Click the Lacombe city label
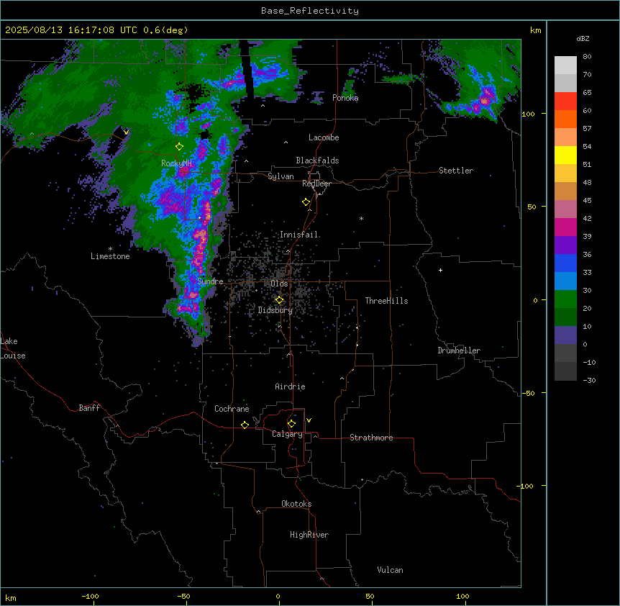The height and width of the screenshot is (606, 620). (324, 137)
